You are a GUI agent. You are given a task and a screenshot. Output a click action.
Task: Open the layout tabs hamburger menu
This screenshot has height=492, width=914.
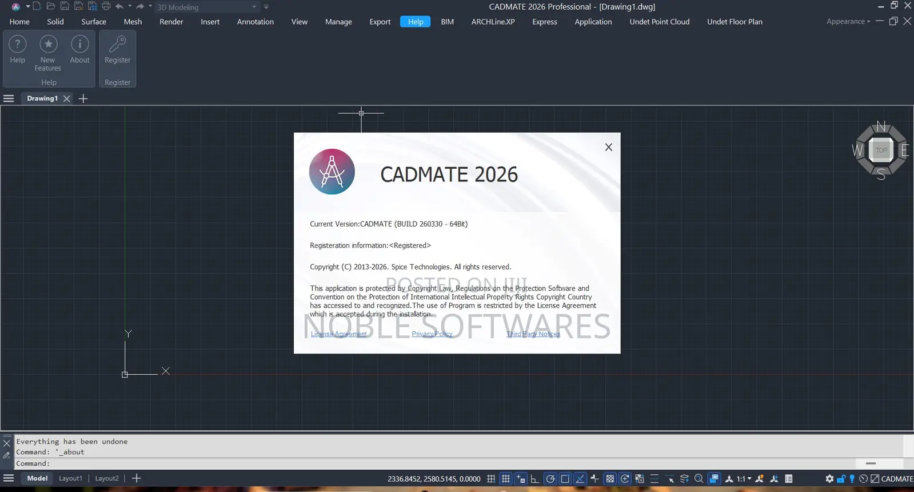(x=9, y=478)
